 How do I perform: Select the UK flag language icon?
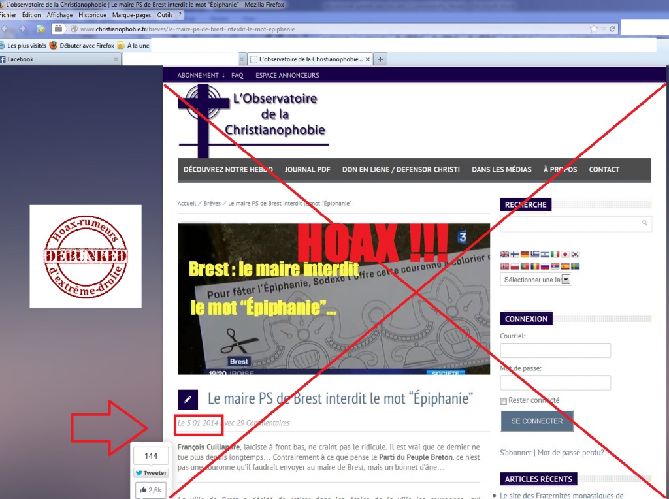point(505,254)
